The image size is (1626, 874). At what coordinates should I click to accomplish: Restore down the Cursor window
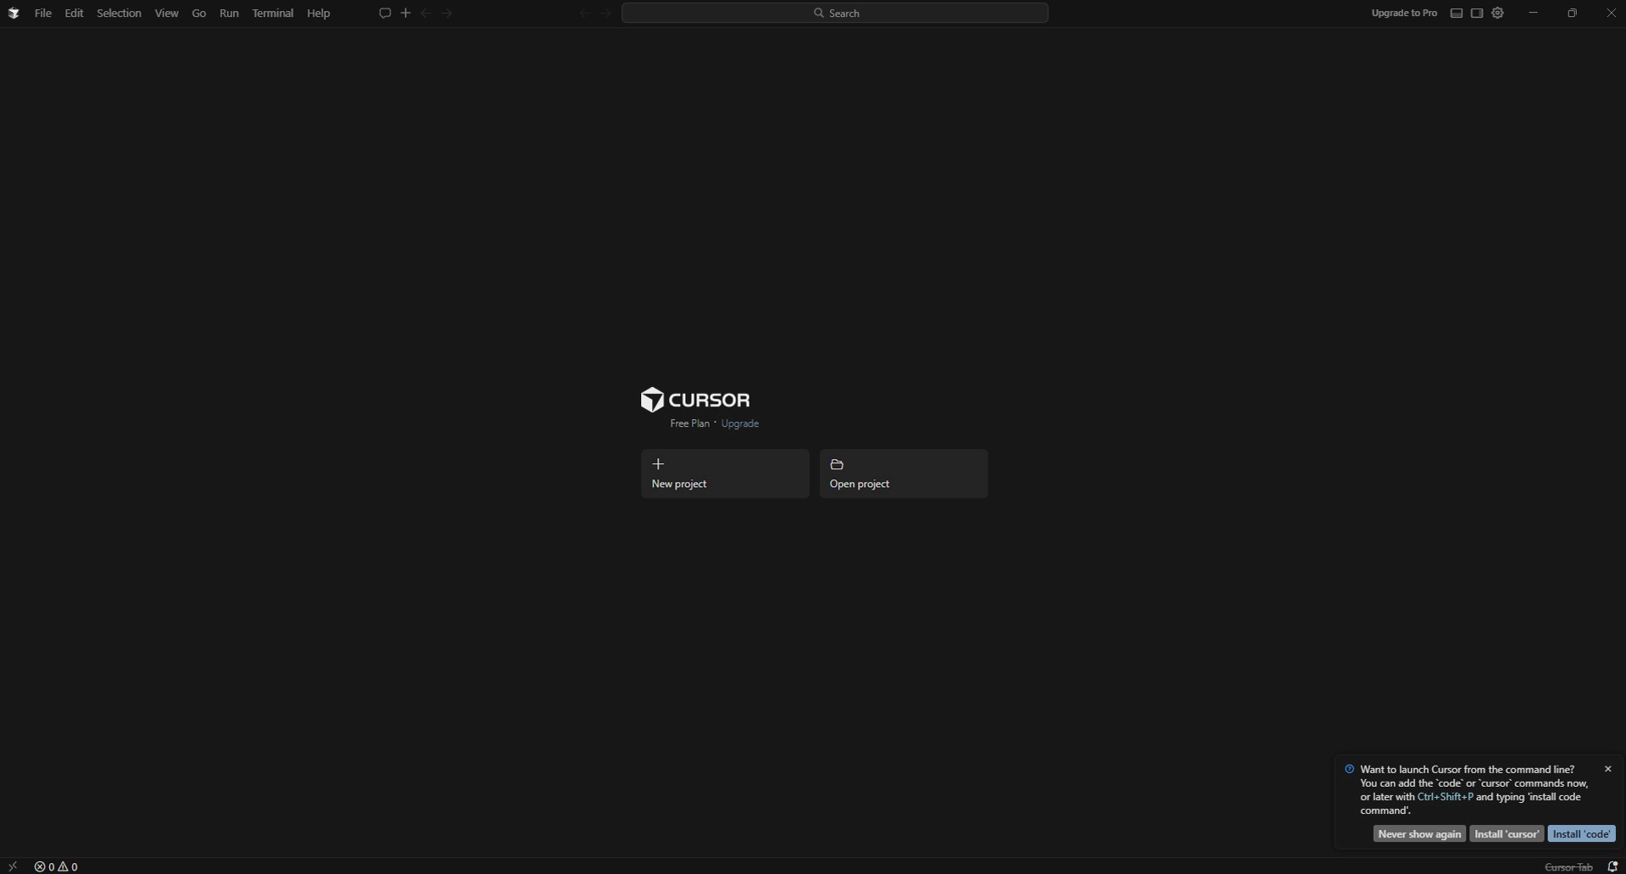click(1572, 13)
